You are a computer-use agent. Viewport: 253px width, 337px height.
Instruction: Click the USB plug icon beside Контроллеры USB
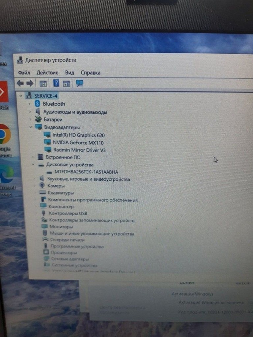click(44, 213)
